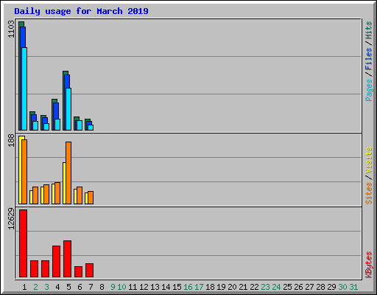Image resolution: width=377 pixels, height=295 pixels.
Task: Click the day 1 orange sites bar
Action: pyautogui.click(x=24, y=172)
